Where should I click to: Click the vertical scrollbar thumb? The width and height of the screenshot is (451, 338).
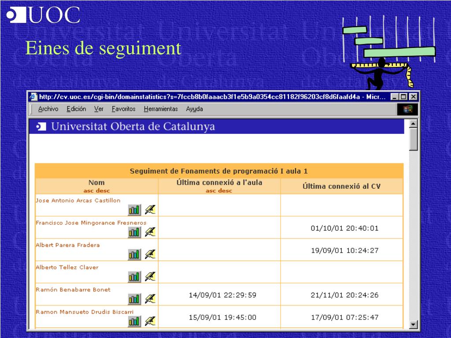(413, 139)
